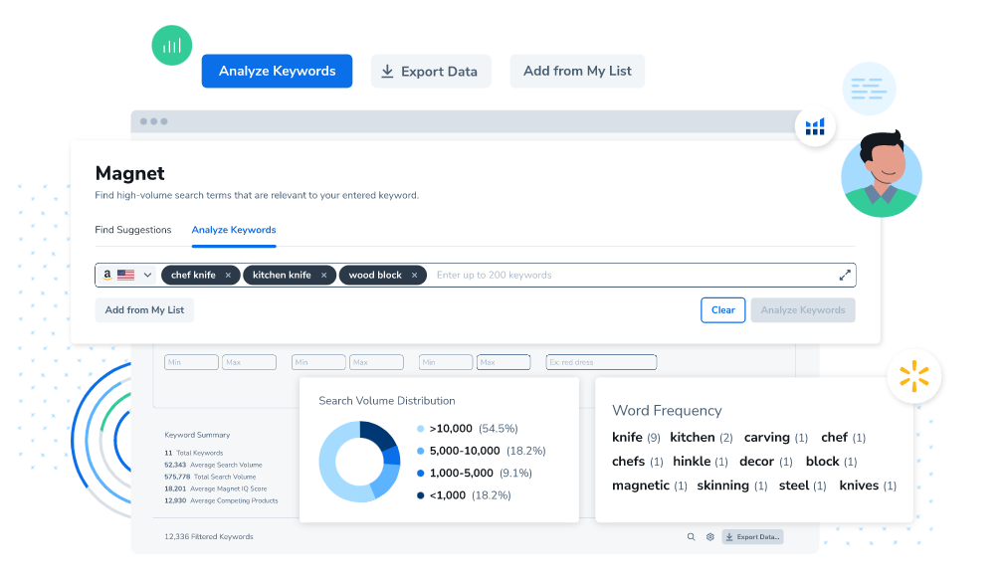
Task: Click the first Max filter field
Action: (x=250, y=362)
